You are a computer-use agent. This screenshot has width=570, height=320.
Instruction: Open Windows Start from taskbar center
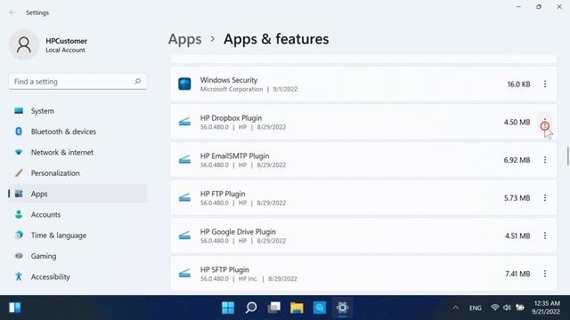pyautogui.click(x=228, y=308)
